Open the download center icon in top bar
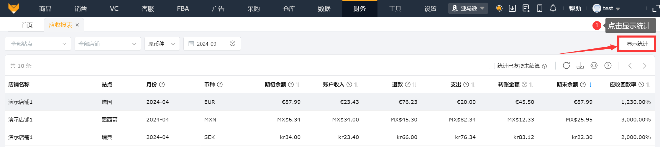Image resolution: width=660 pixels, height=147 pixels. pos(512,8)
